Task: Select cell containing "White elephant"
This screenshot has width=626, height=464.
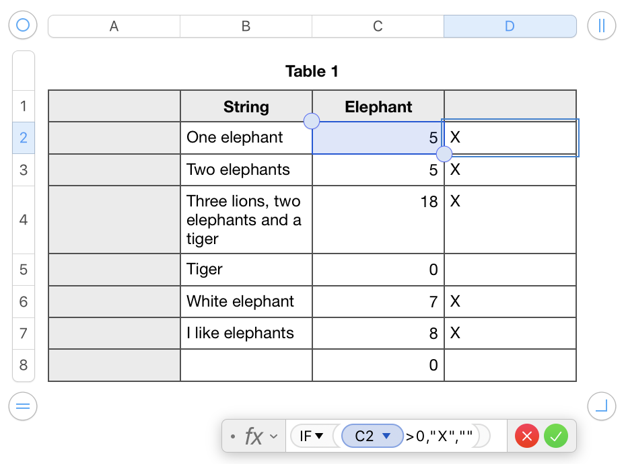Action: pyautogui.click(x=246, y=301)
